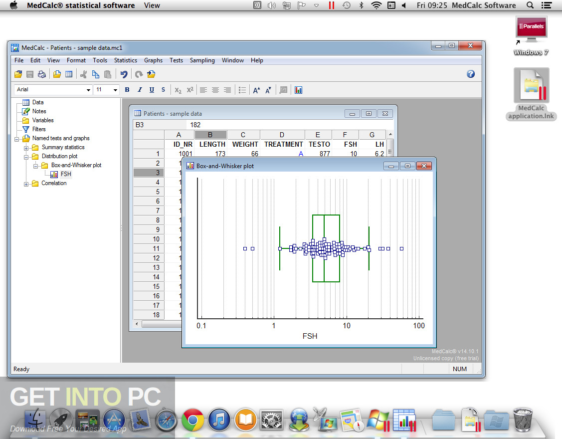Viewport: 562px width, 439px height.
Task: Open the macOS View menu in the menu bar
Action: click(152, 5)
